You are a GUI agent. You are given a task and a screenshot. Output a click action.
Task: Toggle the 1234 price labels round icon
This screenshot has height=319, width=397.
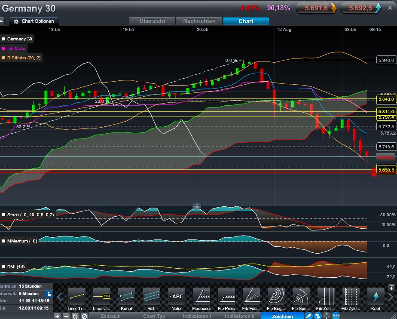336,316
